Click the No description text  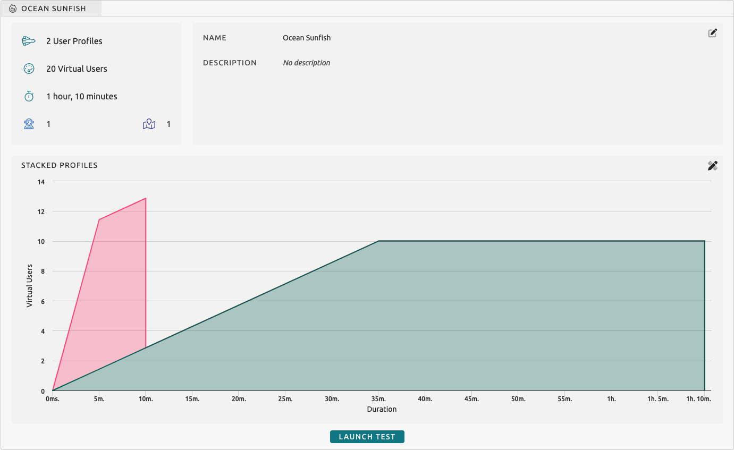click(307, 63)
